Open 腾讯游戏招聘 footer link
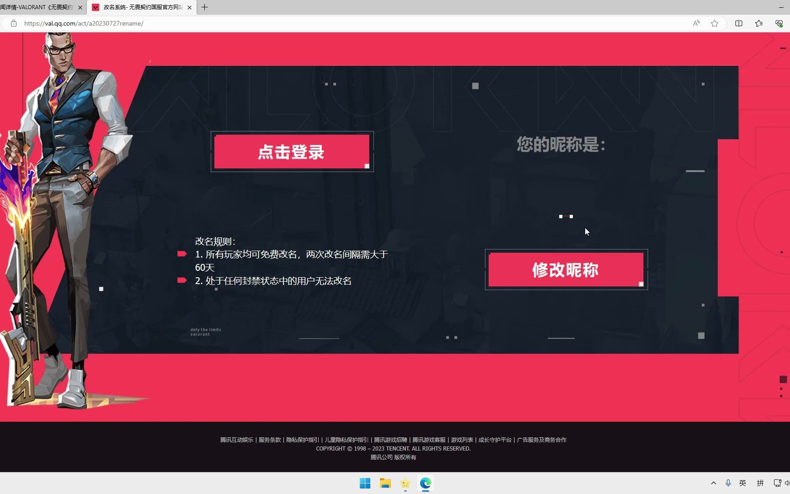 tap(390, 440)
